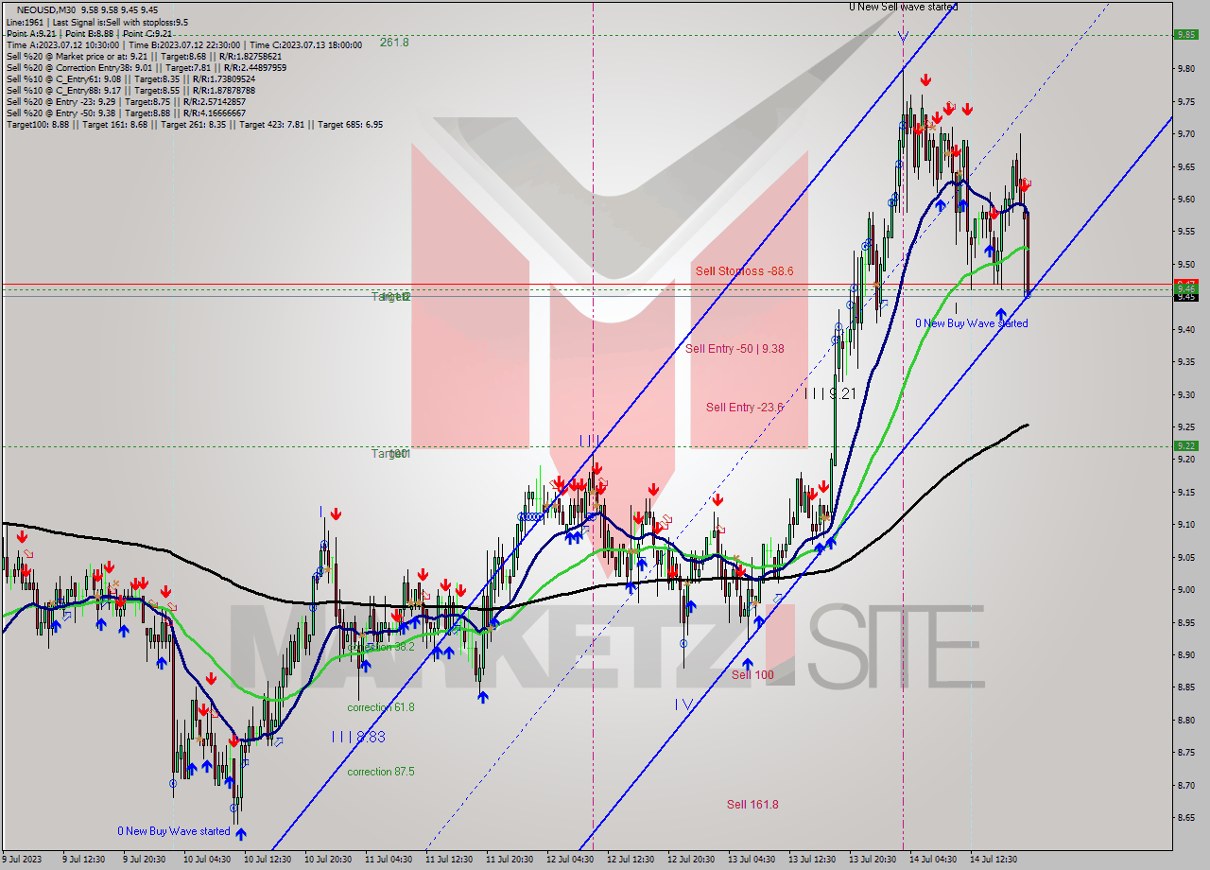The height and width of the screenshot is (870, 1210).
Task: Click the 'Sell Entry -23.6' label
Action: click(744, 408)
